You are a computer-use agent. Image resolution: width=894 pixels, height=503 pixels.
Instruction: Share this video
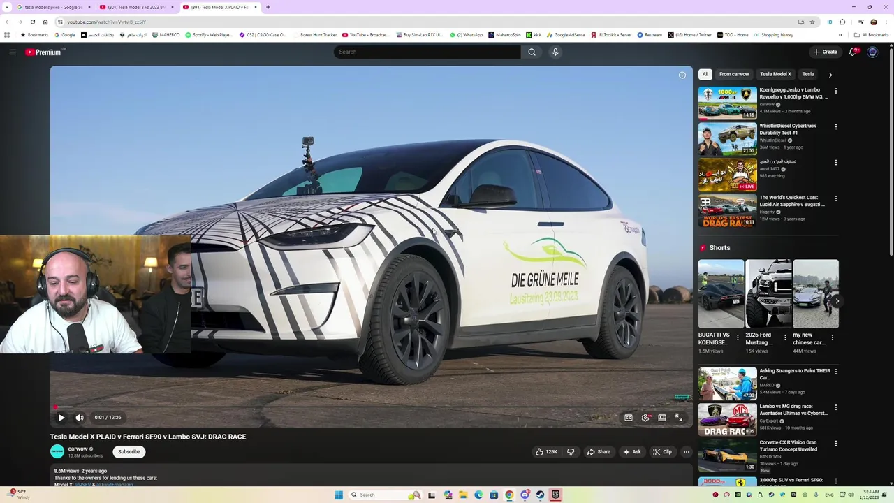pos(599,452)
